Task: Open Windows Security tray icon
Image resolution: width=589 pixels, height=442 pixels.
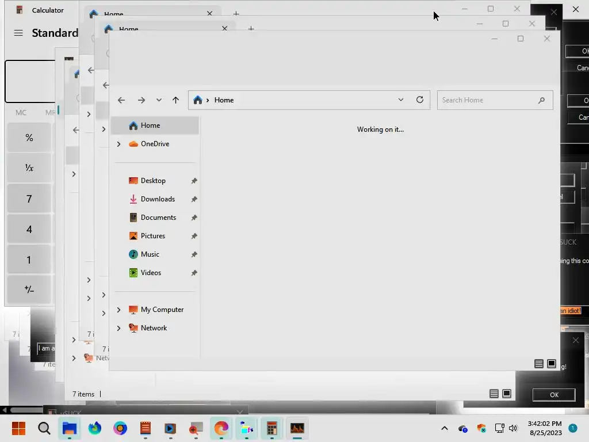Action: [481, 428]
